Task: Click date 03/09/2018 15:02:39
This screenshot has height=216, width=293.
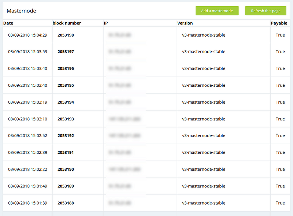Action: point(28,152)
